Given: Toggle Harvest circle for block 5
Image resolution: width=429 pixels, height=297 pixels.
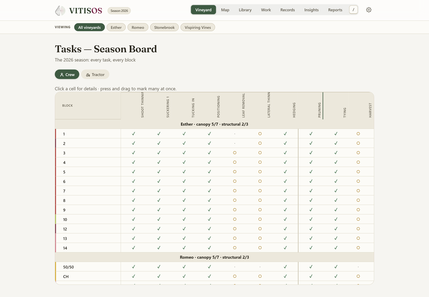Looking at the screenshot, I should [358, 172].
